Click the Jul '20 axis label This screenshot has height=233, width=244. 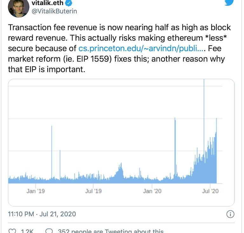(210, 191)
